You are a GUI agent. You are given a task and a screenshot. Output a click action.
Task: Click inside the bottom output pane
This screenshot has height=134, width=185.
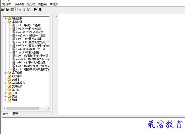click(93, 126)
